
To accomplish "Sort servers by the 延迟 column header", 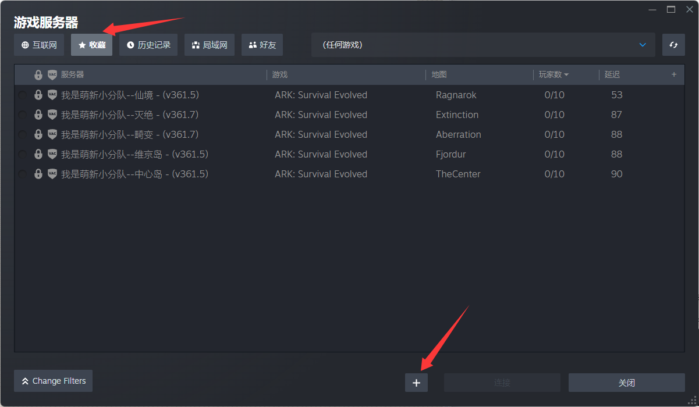I will click(x=612, y=75).
